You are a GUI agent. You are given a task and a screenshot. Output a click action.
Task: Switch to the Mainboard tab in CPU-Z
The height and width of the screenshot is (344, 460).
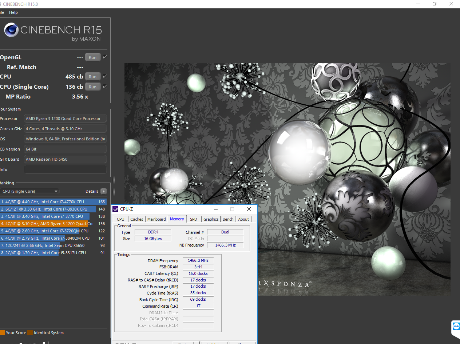point(156,219)
